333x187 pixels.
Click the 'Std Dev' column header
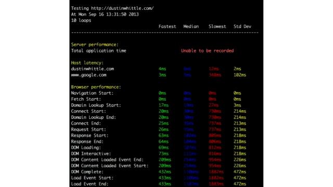coord(242,26)
